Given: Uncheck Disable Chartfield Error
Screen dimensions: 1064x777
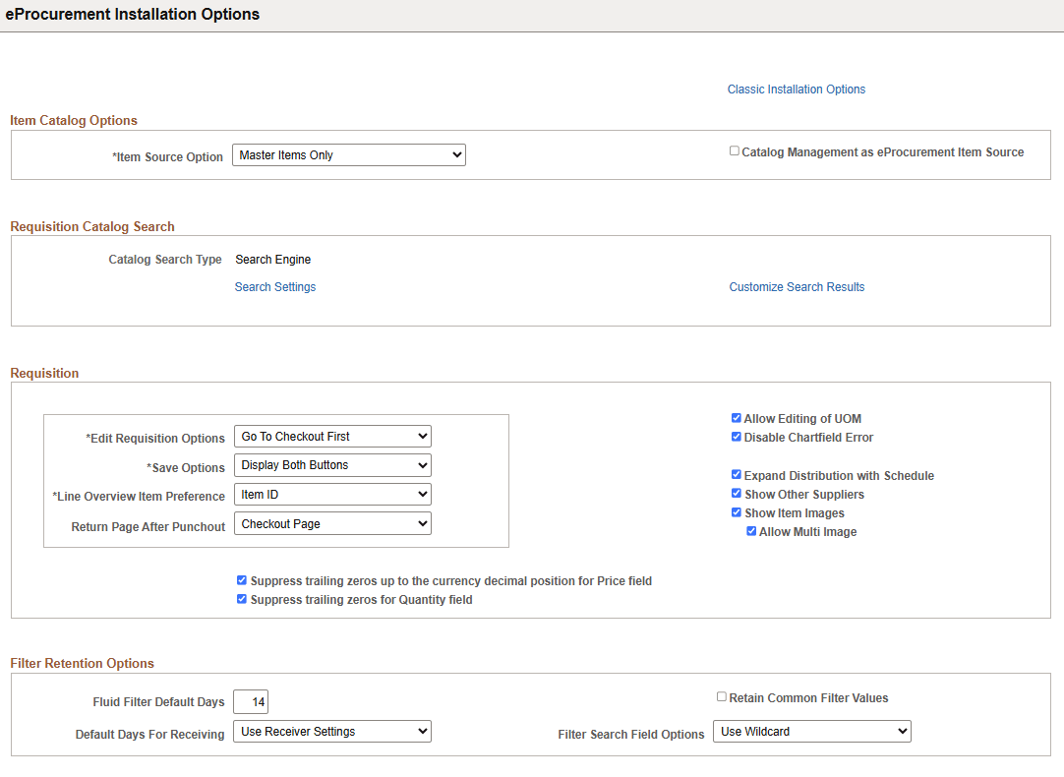Looking at the screenshot, I should click(x=736, y=436).
